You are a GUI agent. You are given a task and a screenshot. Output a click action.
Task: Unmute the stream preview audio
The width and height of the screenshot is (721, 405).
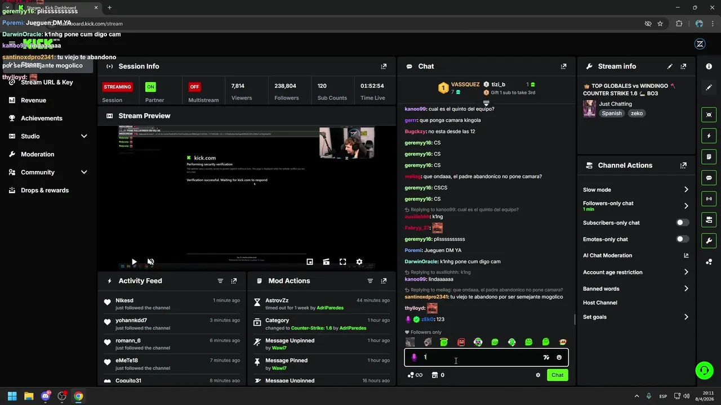(x=150, y=262)
